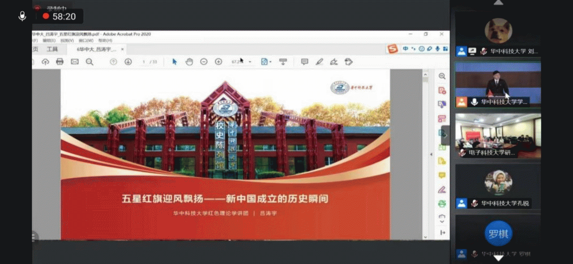Select the pencil annotation tool
573x264 pixels.
click(319, 62)
